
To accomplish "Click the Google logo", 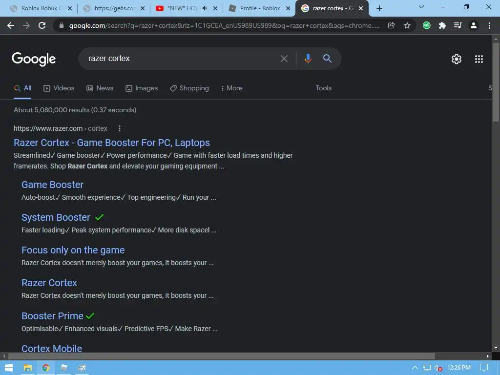I will point(34,59).
